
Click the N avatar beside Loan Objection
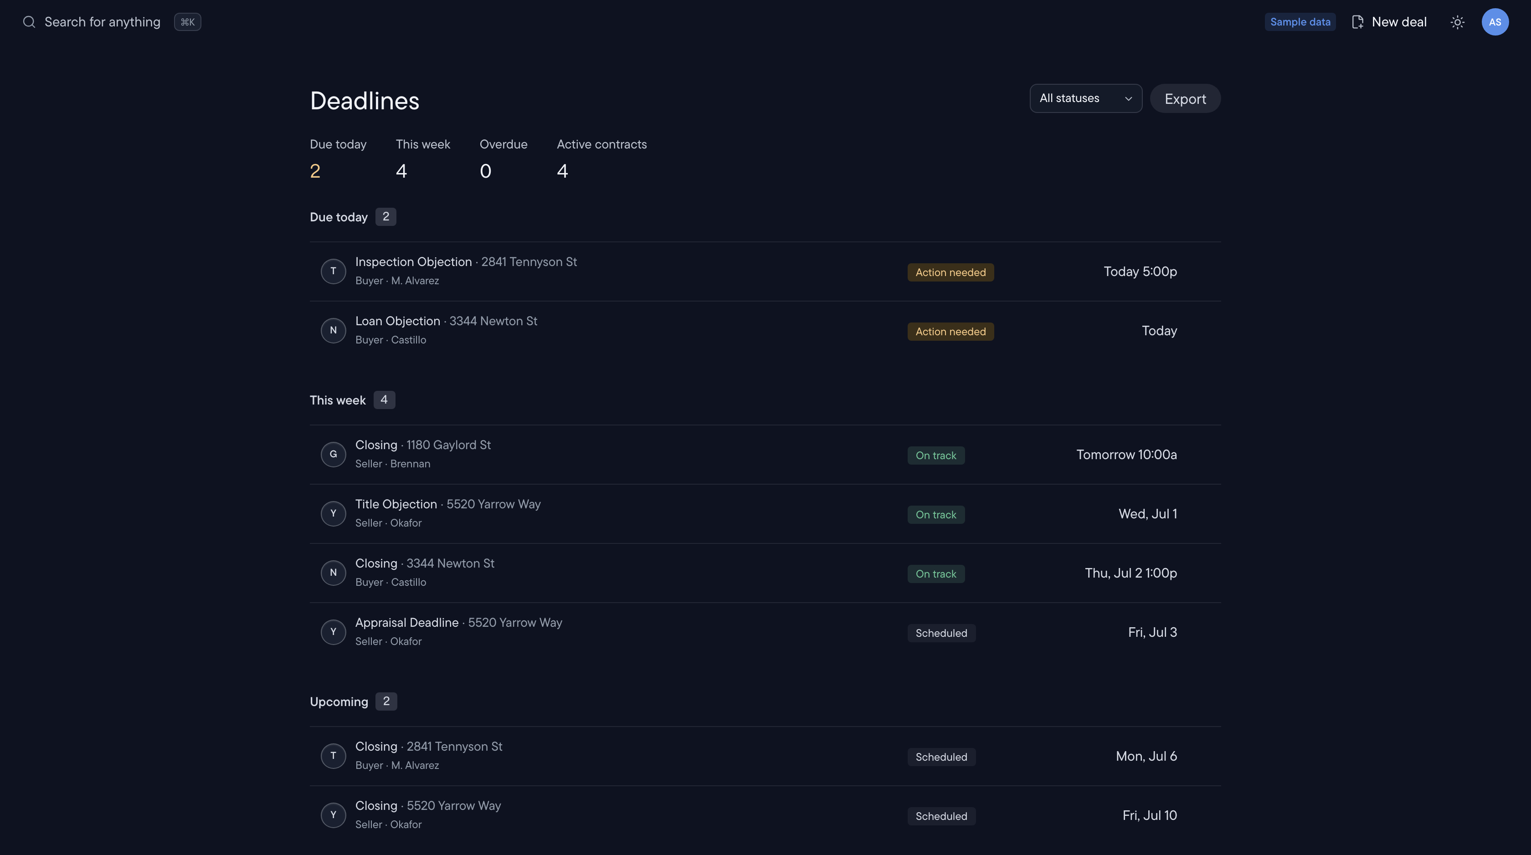point(334,330)
